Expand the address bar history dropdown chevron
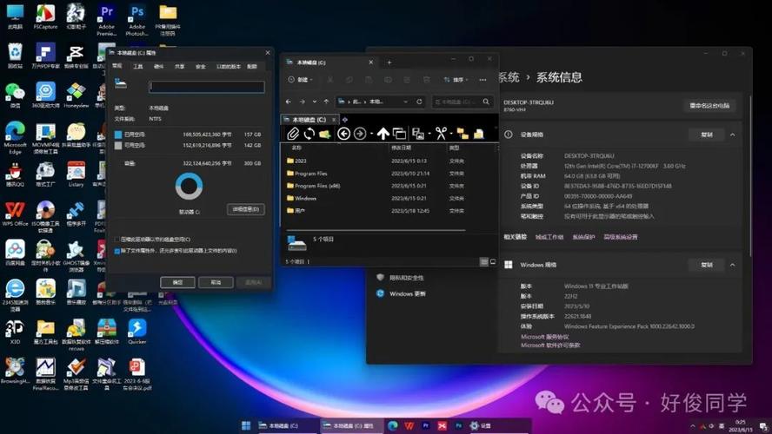Viewport: 772px width, 434px height. tap(406, 102)
